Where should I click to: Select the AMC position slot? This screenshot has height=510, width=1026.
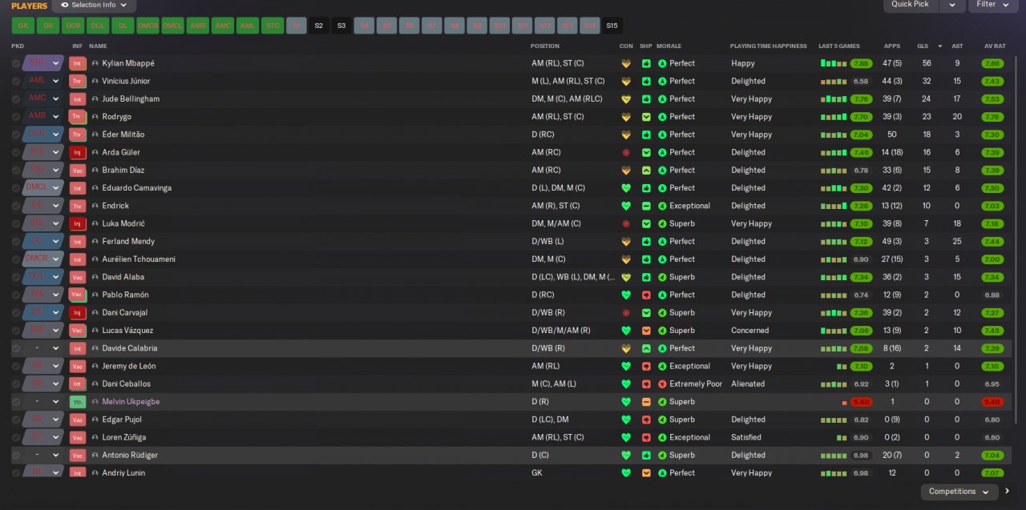click(x=223, y=26)
